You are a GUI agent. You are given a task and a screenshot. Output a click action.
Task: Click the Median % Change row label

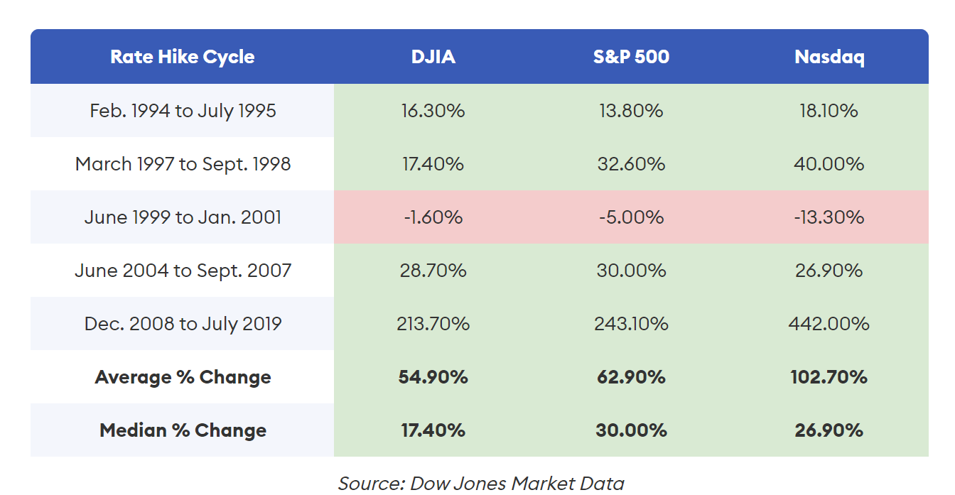tap(183, 430)
